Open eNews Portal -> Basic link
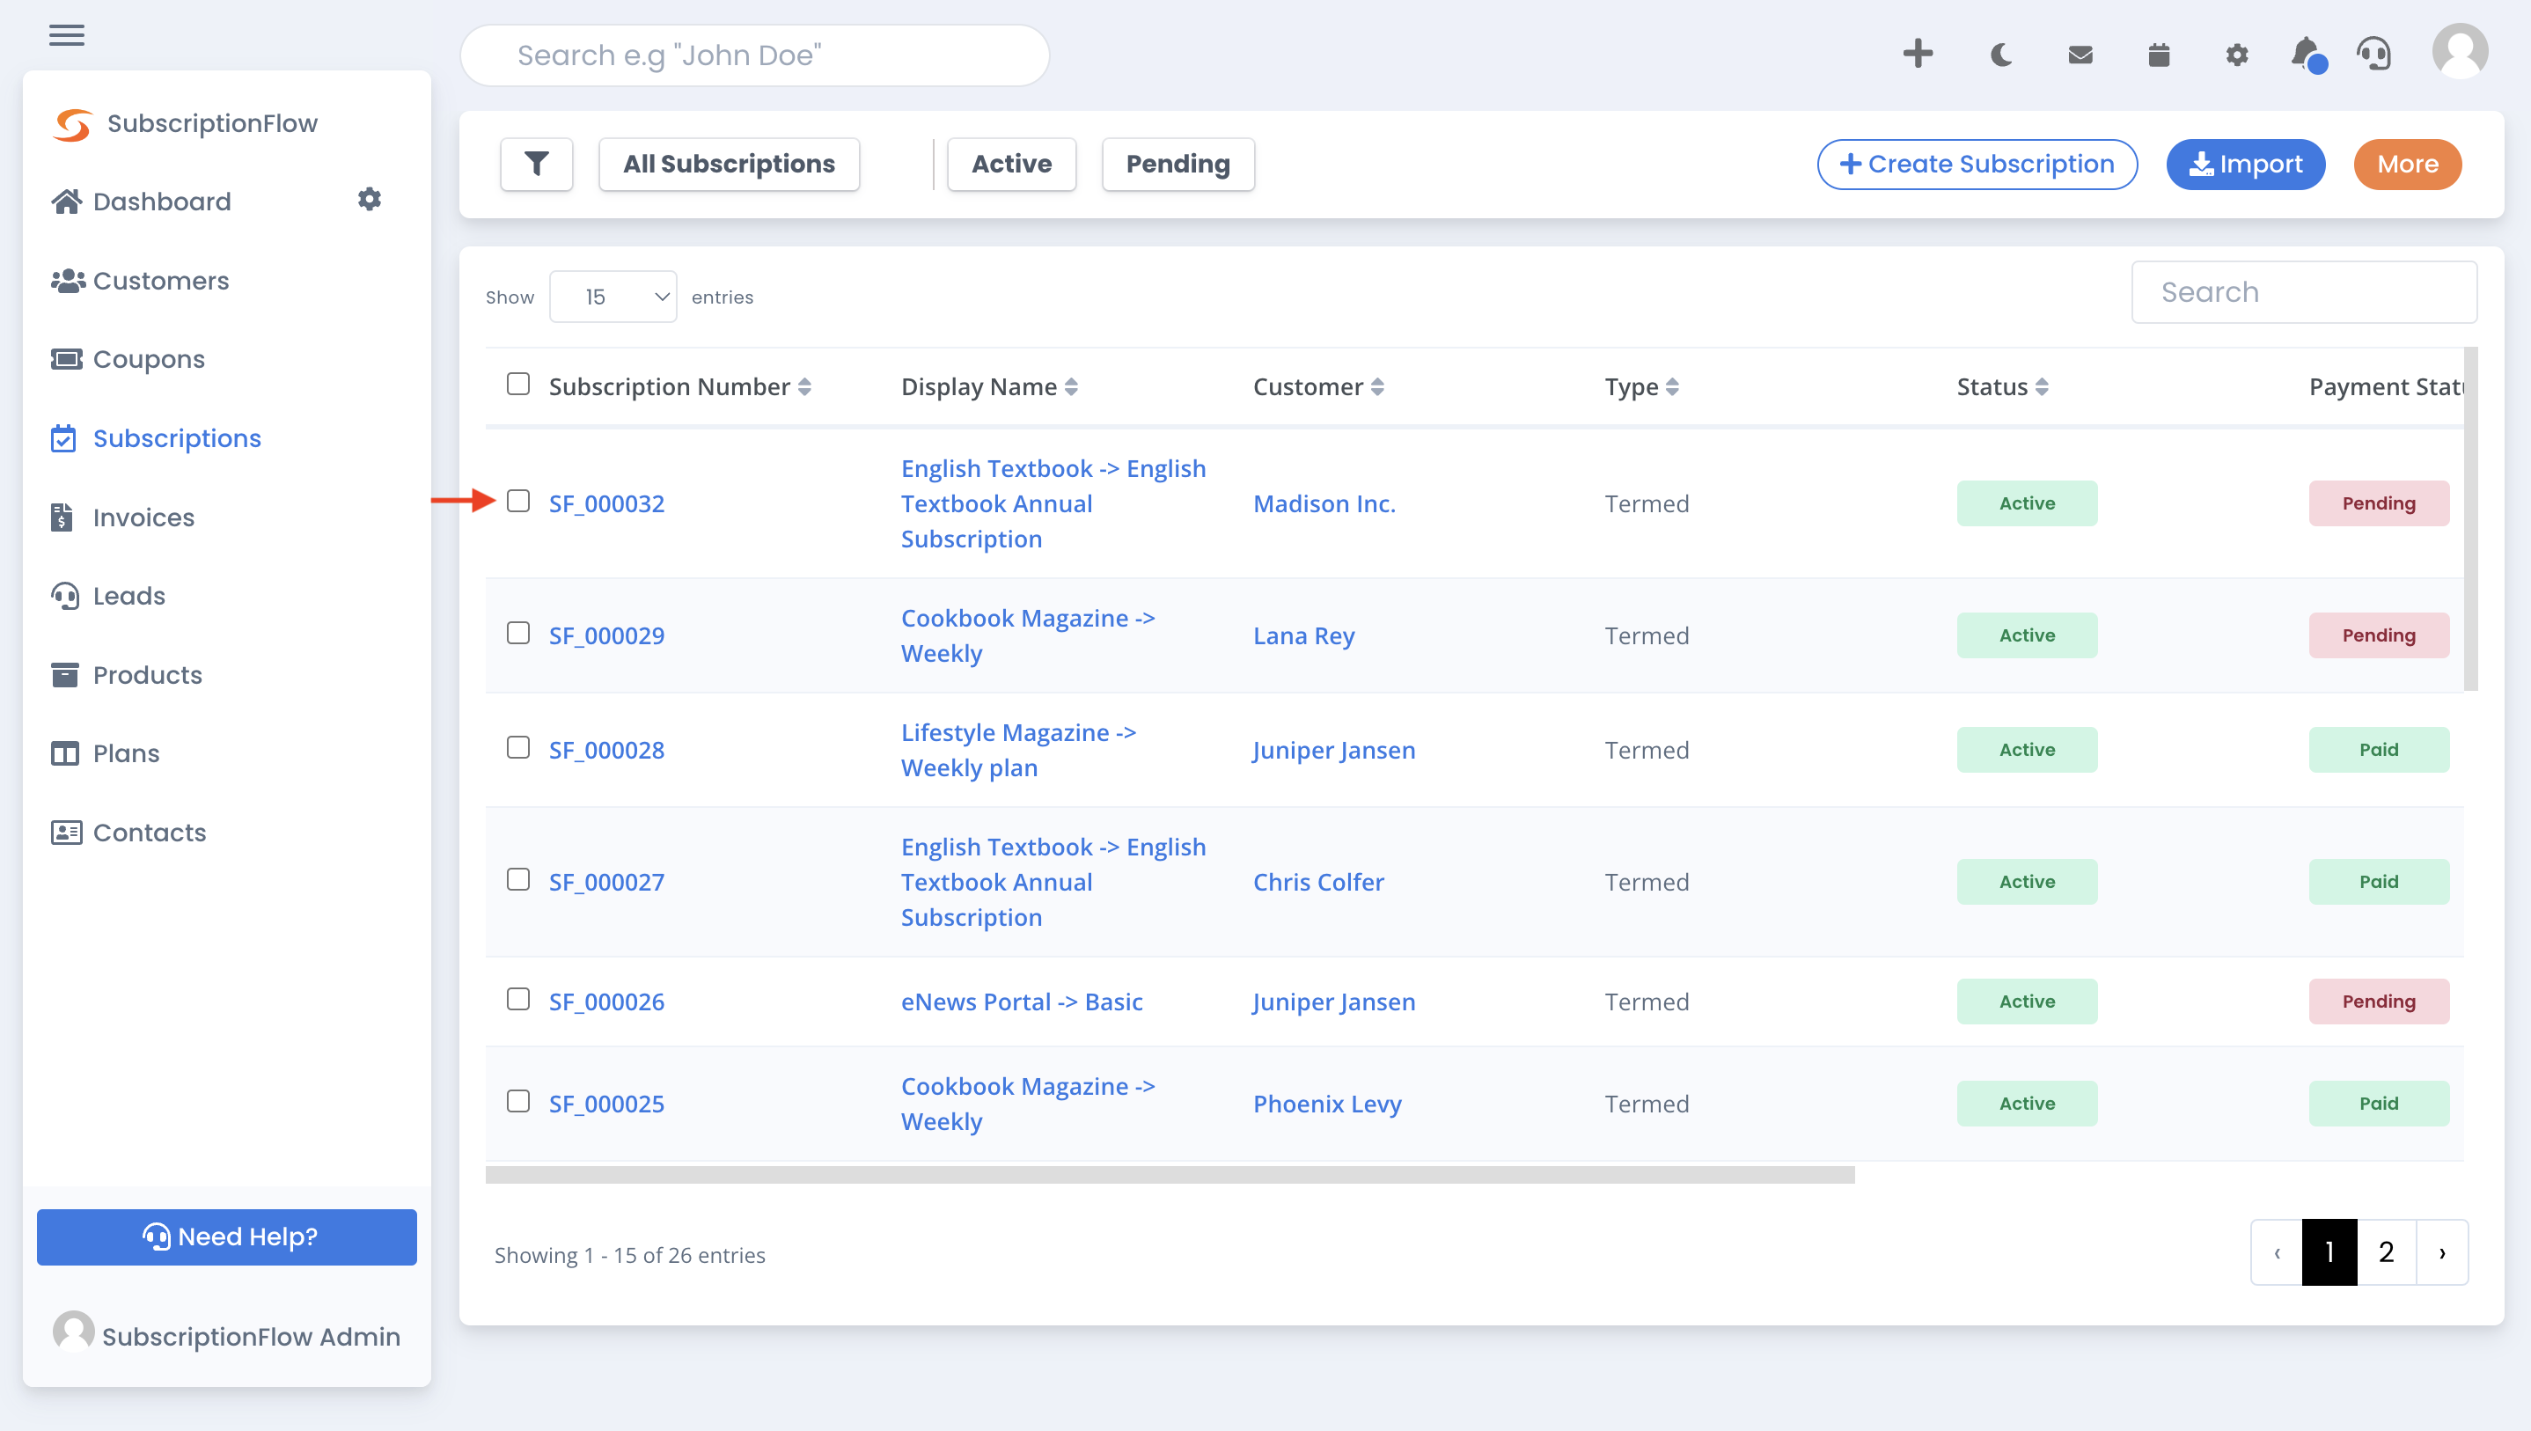 (1022, 1002)
